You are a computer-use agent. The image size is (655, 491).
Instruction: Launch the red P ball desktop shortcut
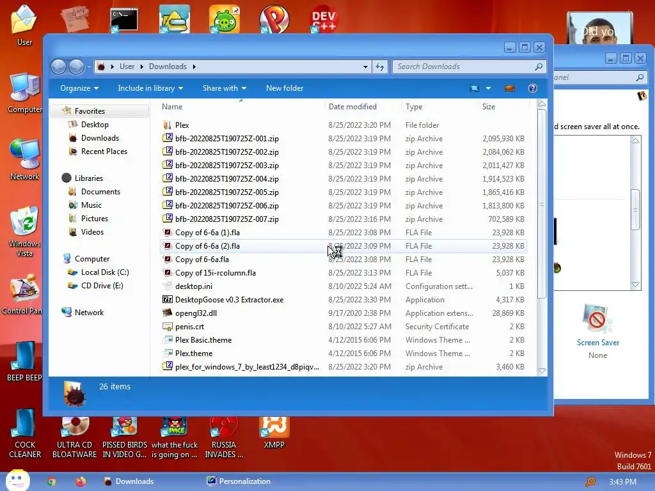tap(274, 19)
